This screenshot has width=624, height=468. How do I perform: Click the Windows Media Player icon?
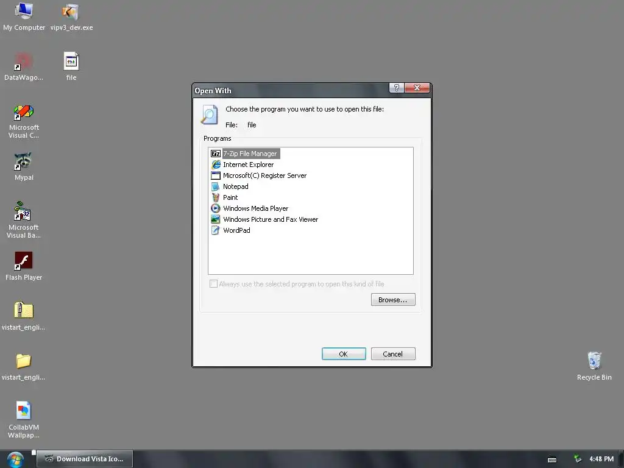[x=215, y=208]
